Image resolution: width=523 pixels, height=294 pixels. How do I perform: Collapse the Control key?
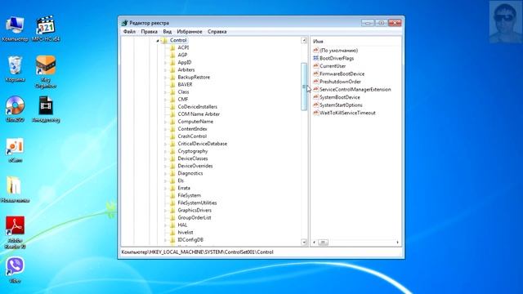tap(158, 40)
